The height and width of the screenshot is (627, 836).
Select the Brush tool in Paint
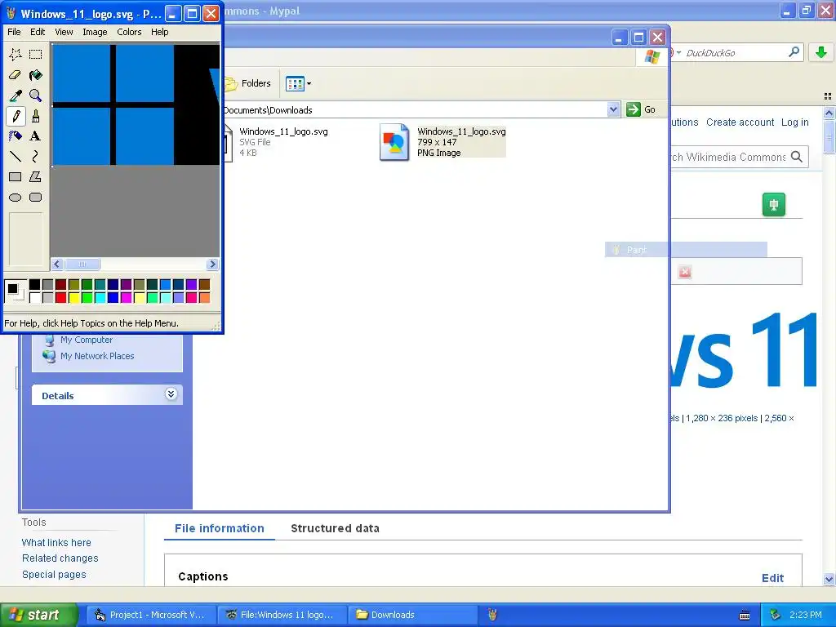coord(36,116)
